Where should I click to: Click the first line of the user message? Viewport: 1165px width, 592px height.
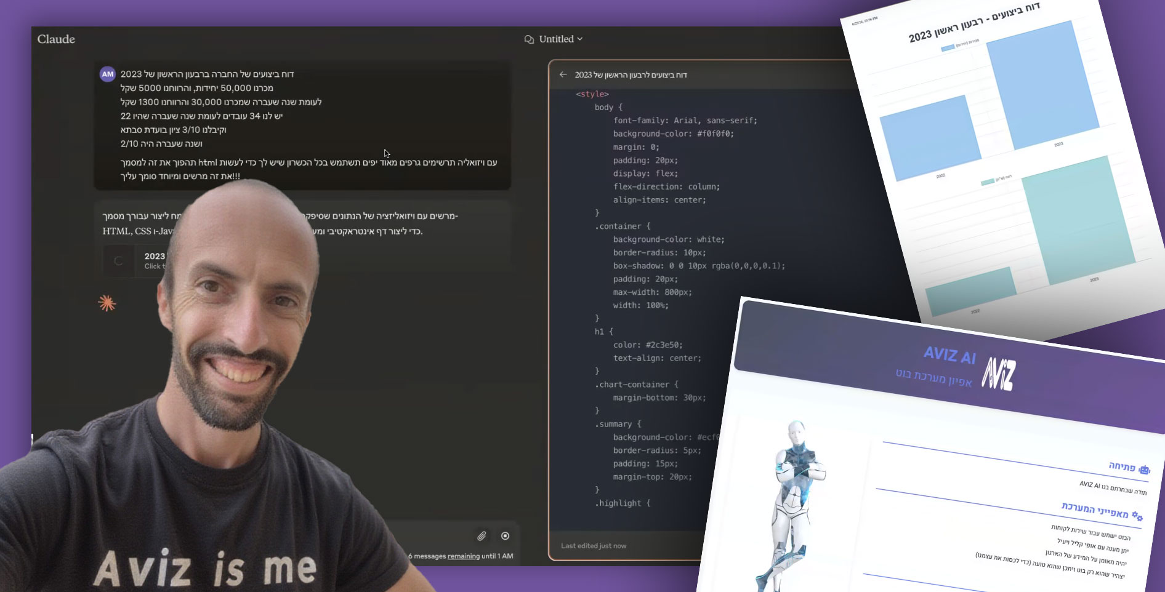pyautogui.click(x=207, y=74)
